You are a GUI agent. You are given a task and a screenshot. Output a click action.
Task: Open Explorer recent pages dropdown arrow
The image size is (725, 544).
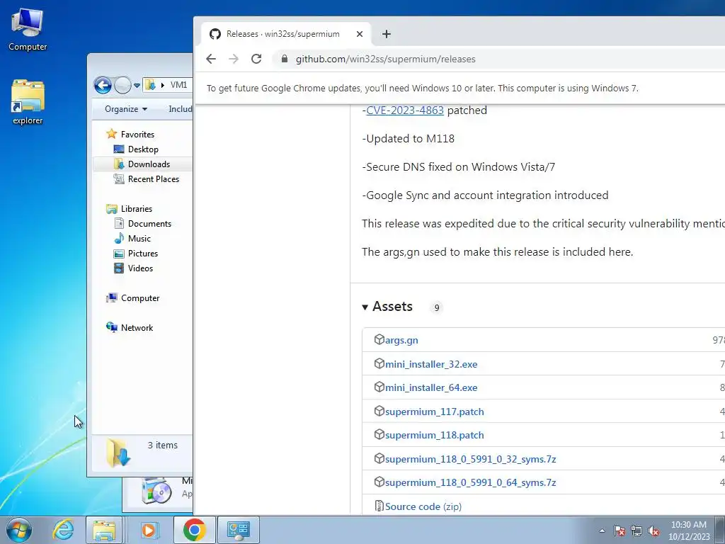coord(137,86)
